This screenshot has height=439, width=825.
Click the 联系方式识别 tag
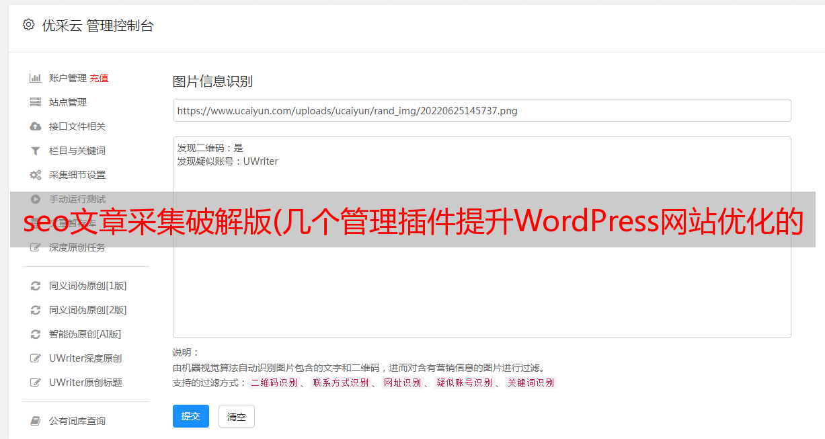pyautogui.click(x=340, y=383)
